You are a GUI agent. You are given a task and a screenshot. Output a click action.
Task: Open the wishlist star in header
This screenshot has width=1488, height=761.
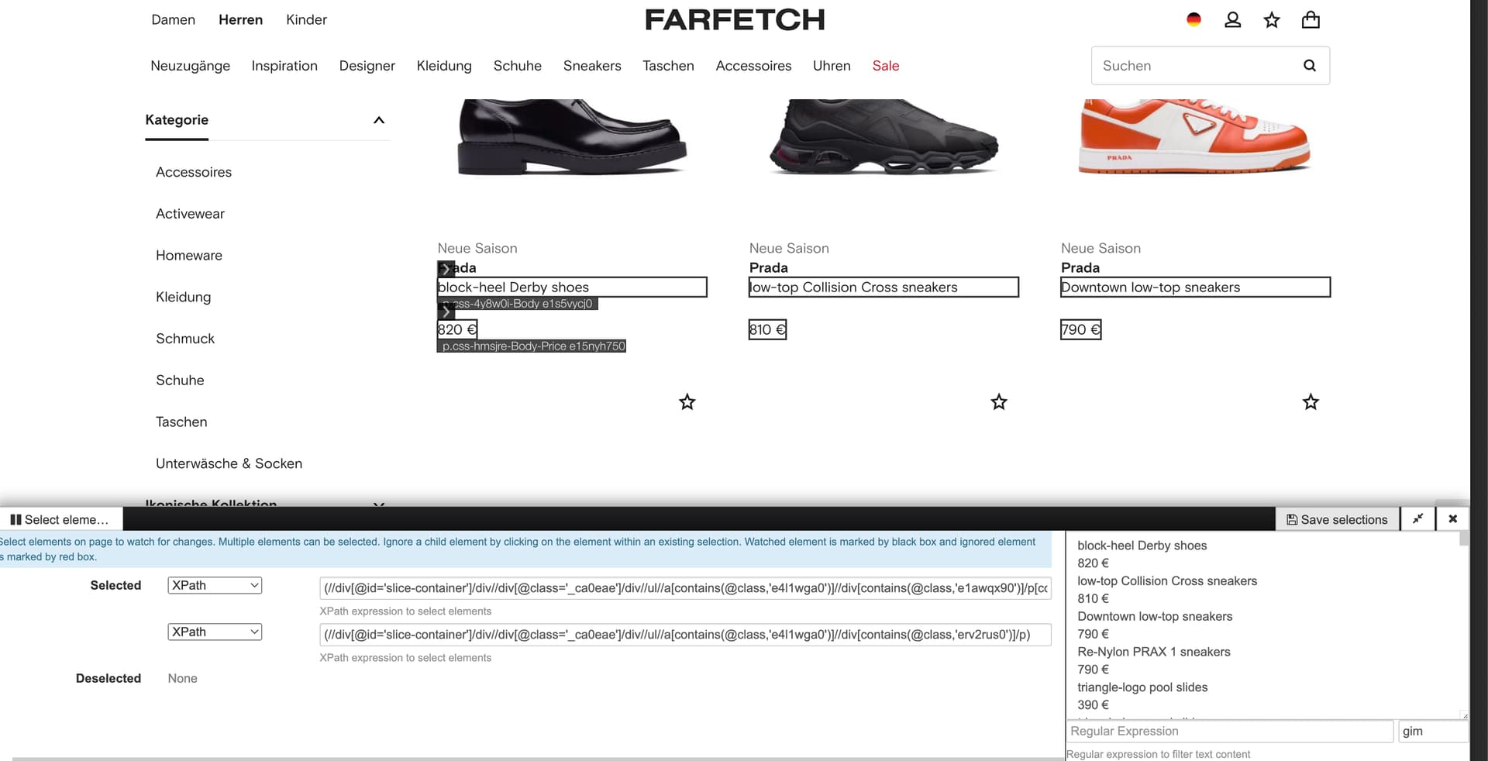click(x=1272, y=19)
